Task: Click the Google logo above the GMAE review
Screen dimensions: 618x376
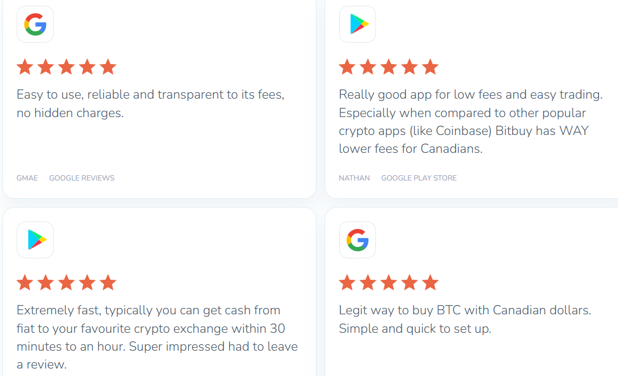Action: tap(35, 25)
